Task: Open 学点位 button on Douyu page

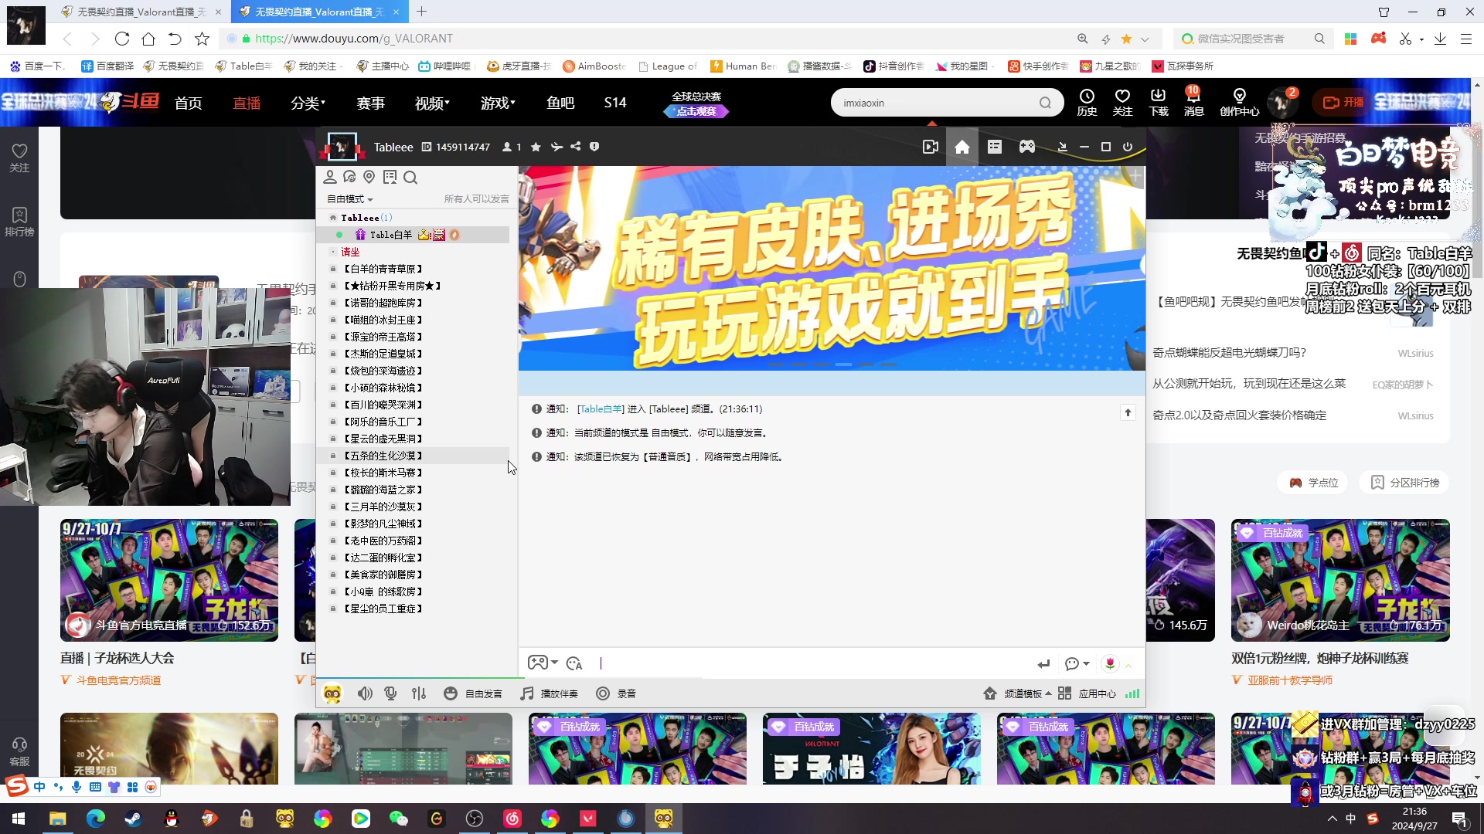Action: pos(1313,483)
